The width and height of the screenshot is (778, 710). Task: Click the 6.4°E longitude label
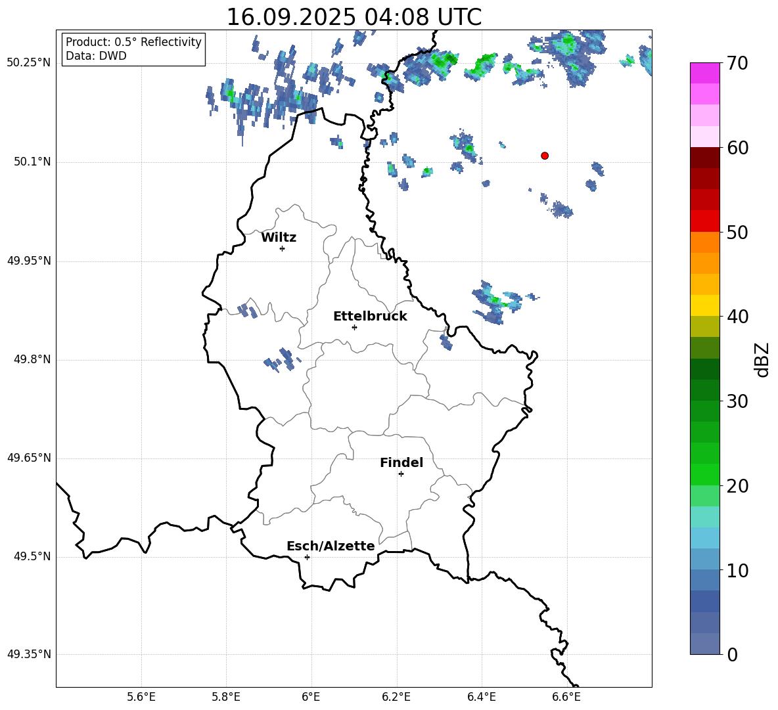pos(482,698)
